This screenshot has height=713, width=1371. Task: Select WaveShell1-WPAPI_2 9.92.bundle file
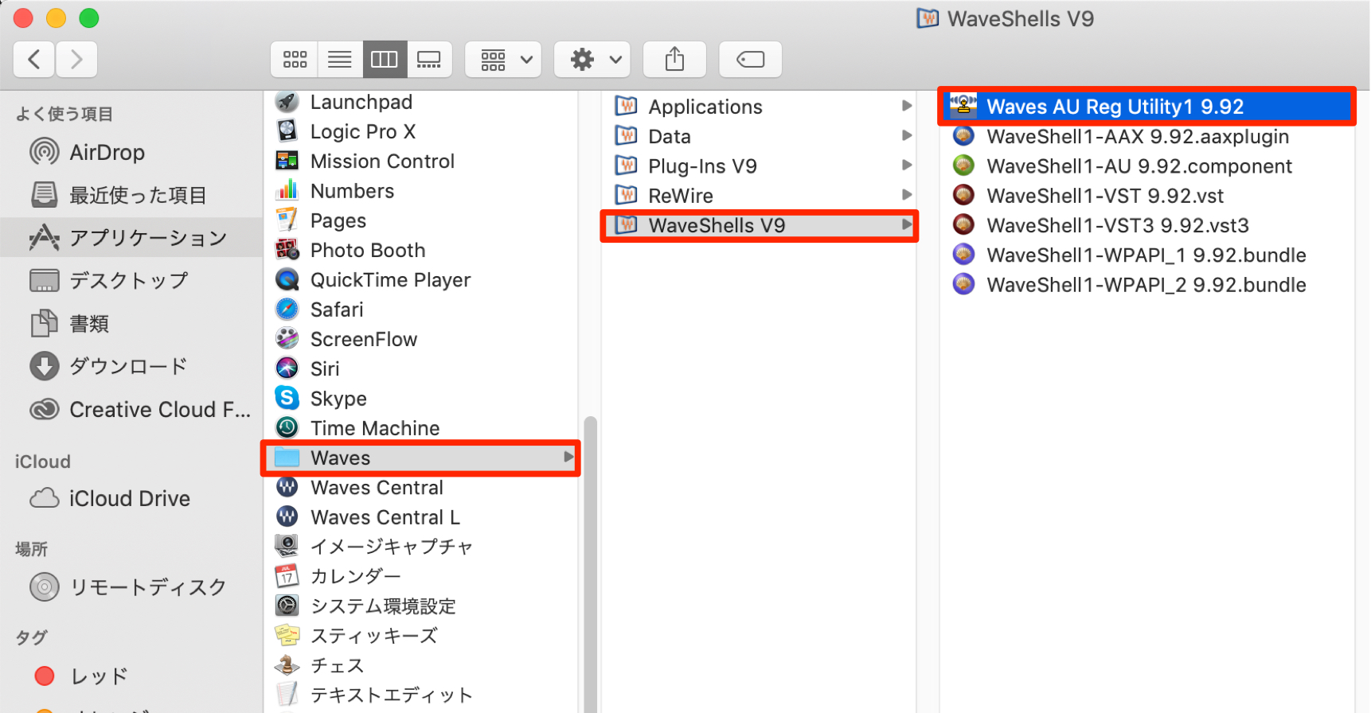pos(1146,284)
